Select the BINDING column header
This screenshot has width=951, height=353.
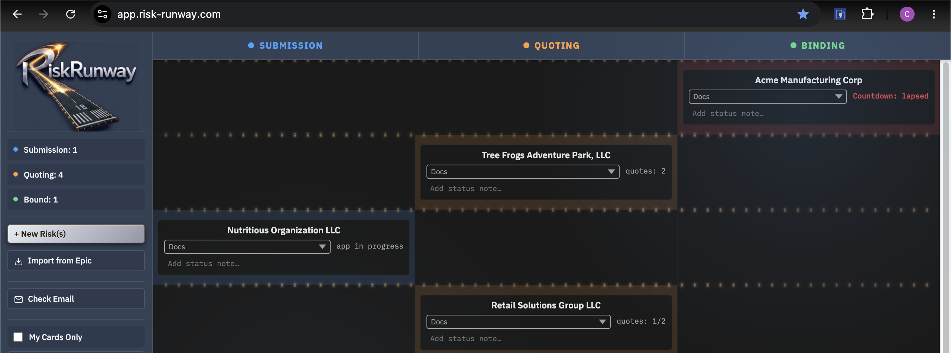coord(817,46)
